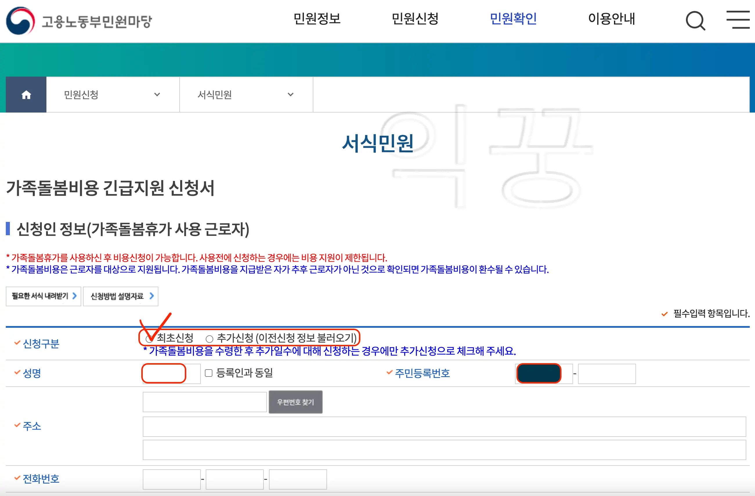Click the 필요한 서식 내려받기 button
The image size is (755, 496).
click(43, 296)
